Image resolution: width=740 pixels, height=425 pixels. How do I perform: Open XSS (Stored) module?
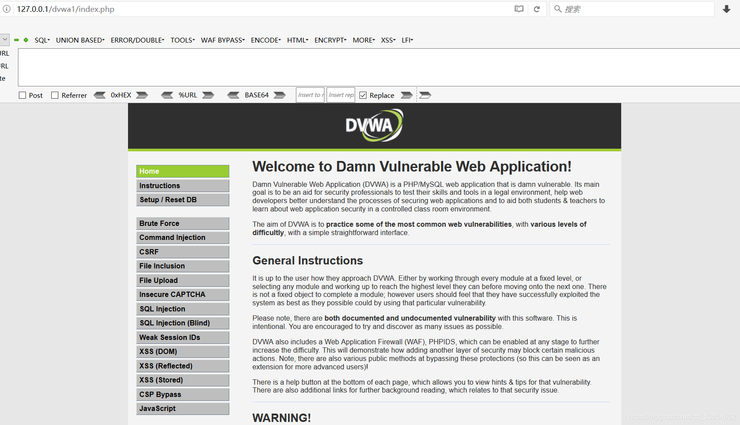(183, 380)
